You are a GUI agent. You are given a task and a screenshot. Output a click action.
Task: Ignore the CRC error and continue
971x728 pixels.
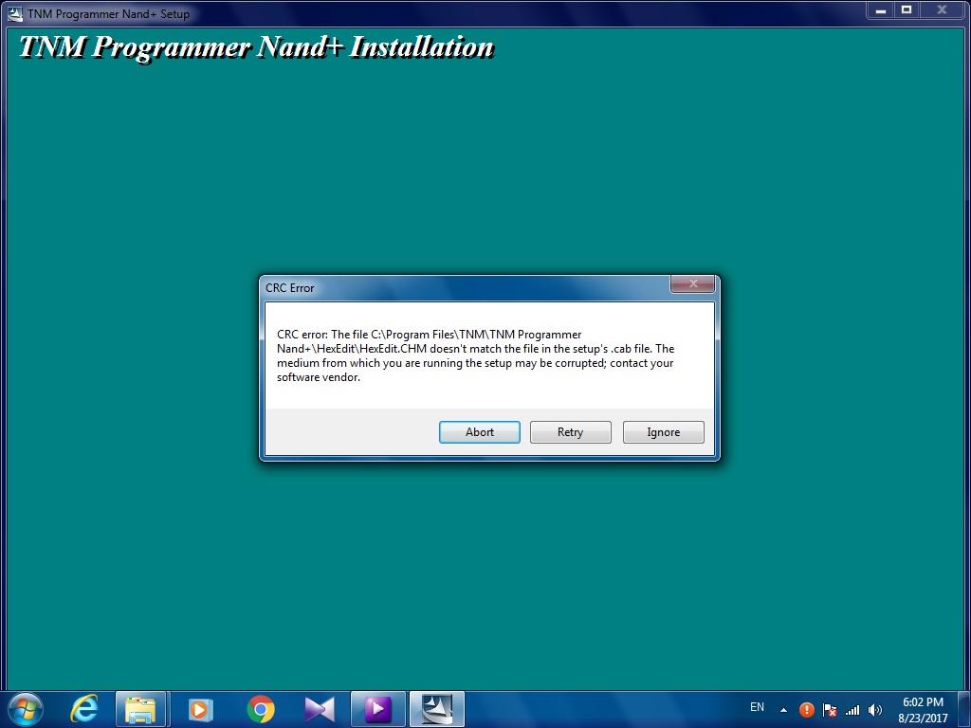coord(663,432)
